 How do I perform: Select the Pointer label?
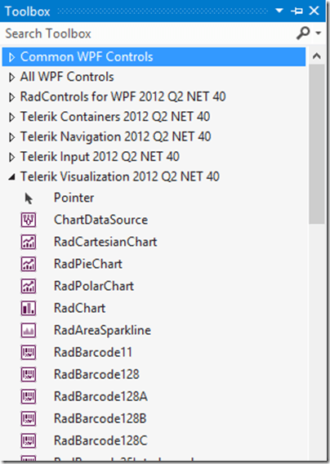[74, 198]
